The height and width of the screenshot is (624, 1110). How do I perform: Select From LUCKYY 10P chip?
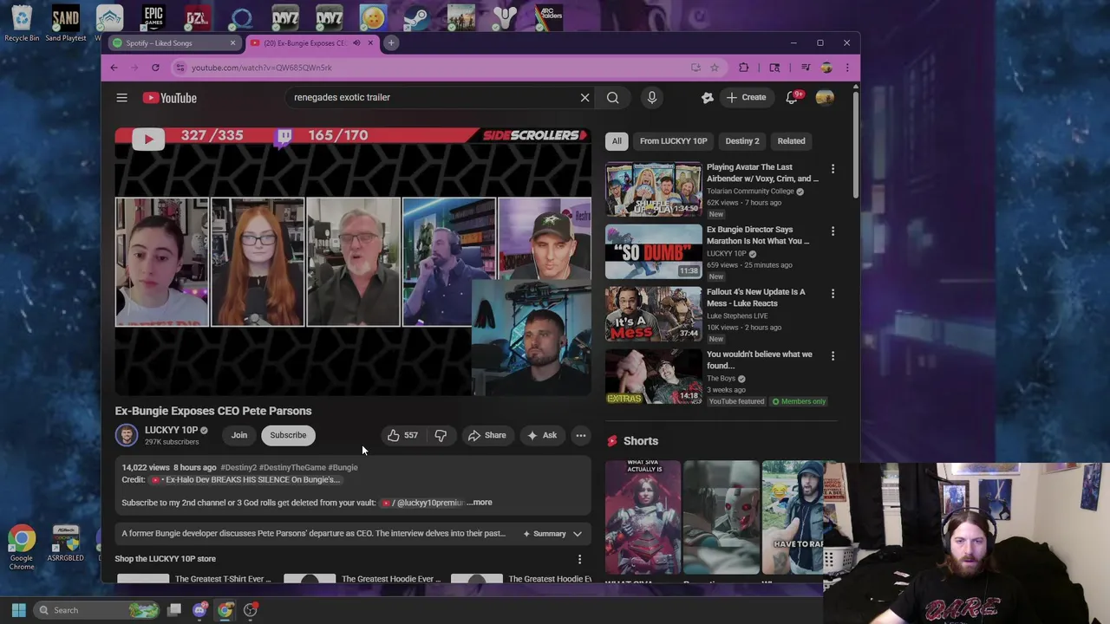[674, 141]
